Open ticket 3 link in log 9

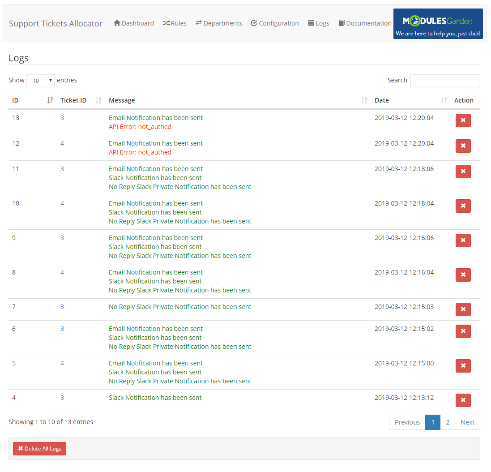(62, 238)
